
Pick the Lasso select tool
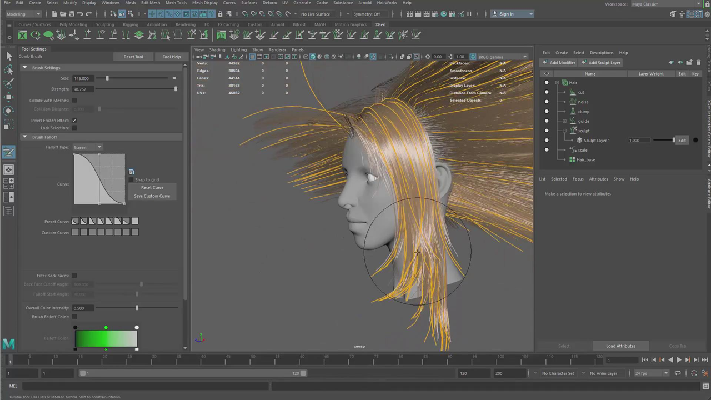(9, 70)
